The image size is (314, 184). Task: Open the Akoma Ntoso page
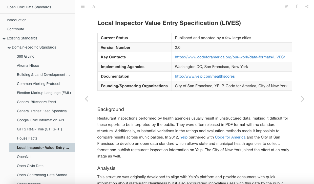[x=28, y=65]
